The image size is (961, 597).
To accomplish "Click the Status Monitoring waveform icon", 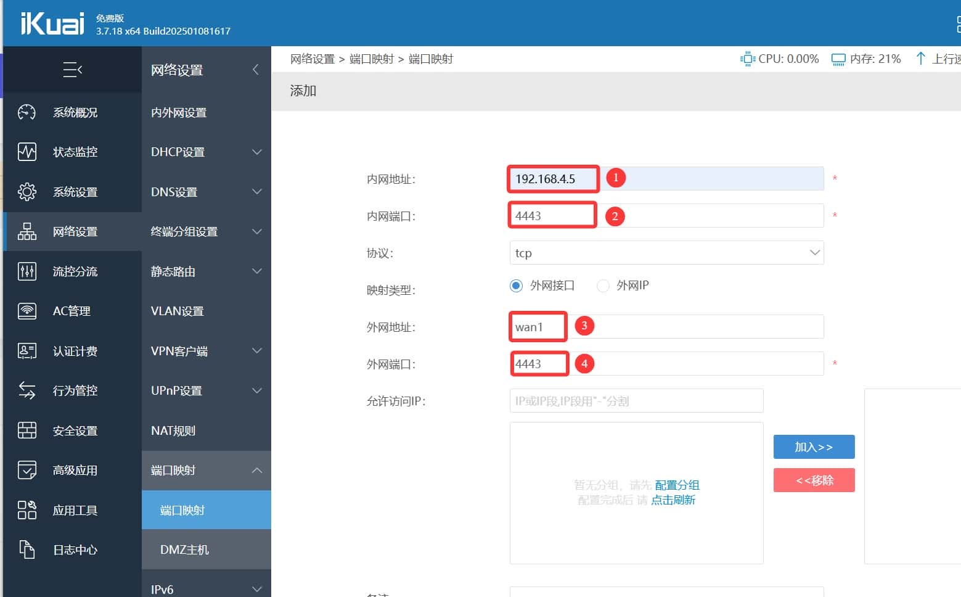I will click(27, 152).
